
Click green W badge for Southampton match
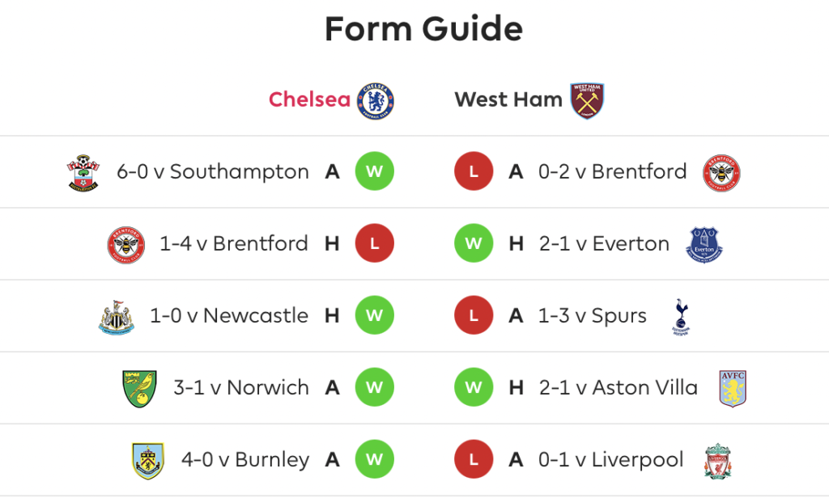click(374, 171)
